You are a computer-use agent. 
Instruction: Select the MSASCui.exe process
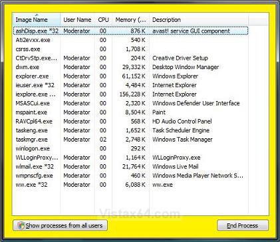130,104
